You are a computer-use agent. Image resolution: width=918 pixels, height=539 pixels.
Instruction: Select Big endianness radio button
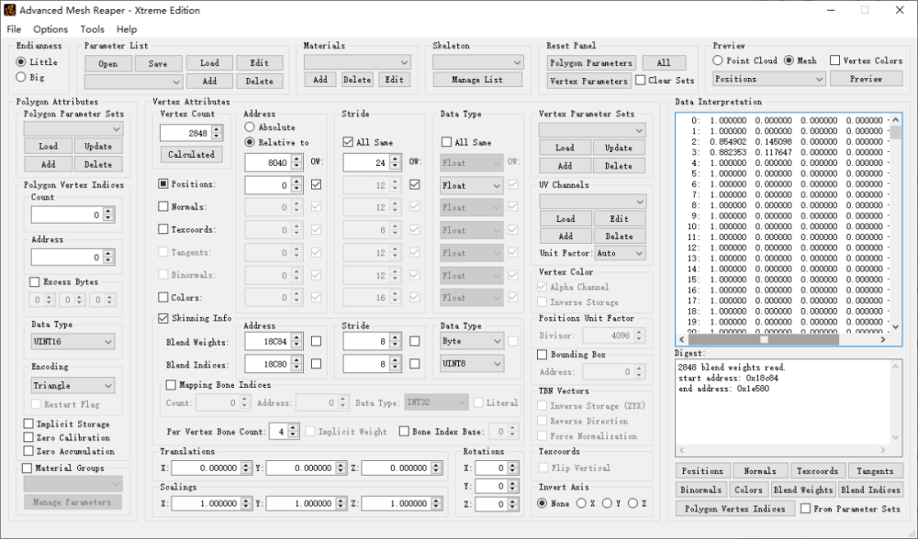[x=21, y=78]
